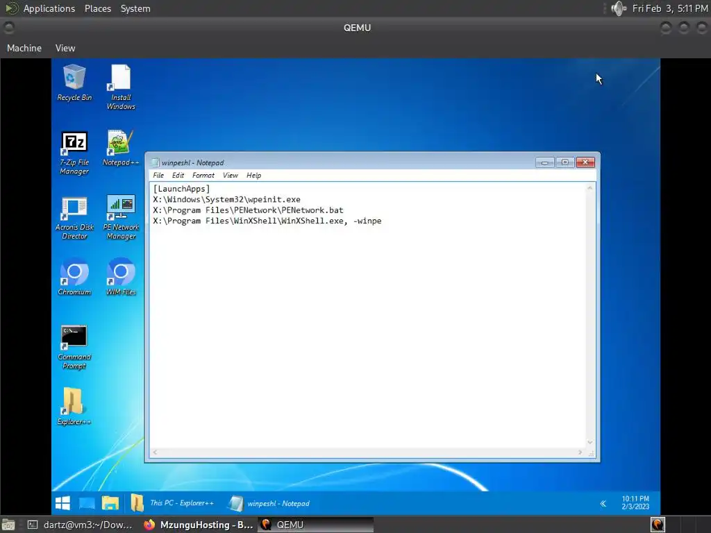This screenshot has height=533, width=711.
Task: Click the wpeinit.exe line in Notepad
Action: point(227,199)
